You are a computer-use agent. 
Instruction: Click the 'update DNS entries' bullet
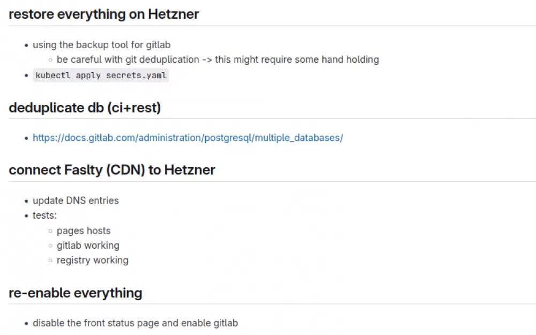point(76,200)
